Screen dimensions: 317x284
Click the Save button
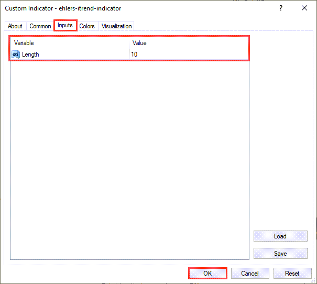pyautogui.click(x=280, y=254)
